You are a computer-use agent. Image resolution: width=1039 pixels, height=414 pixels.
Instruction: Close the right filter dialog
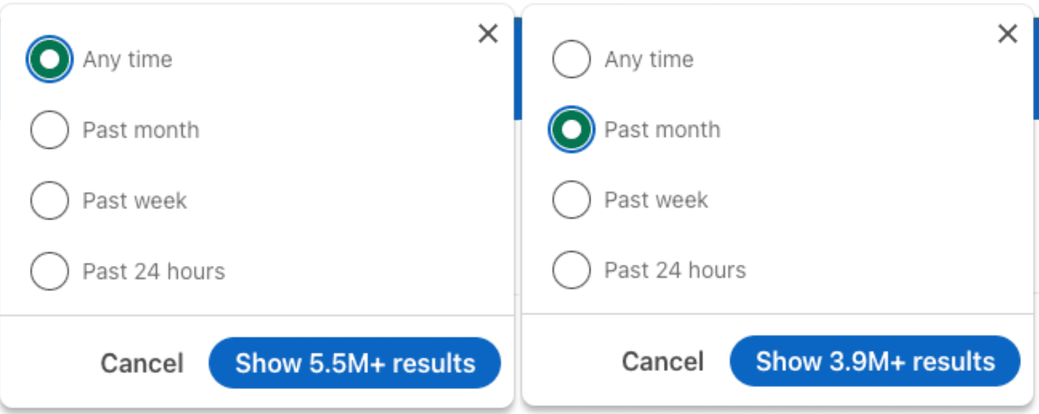pyautogui.click(x=1007, y=33)
